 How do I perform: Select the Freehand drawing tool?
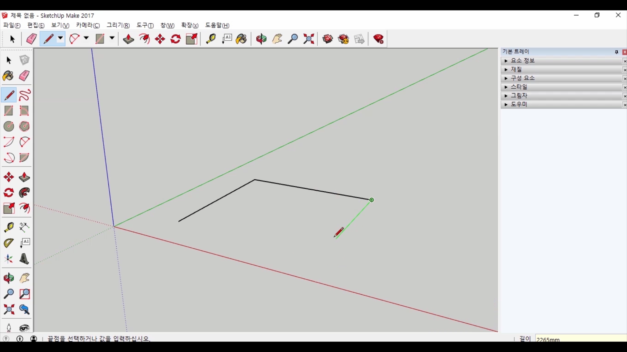24,95
